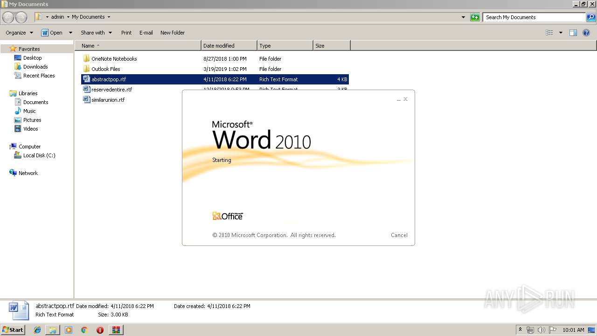Open Downloads in the Favorites list

pyautogui.click(x=35, y=67)
